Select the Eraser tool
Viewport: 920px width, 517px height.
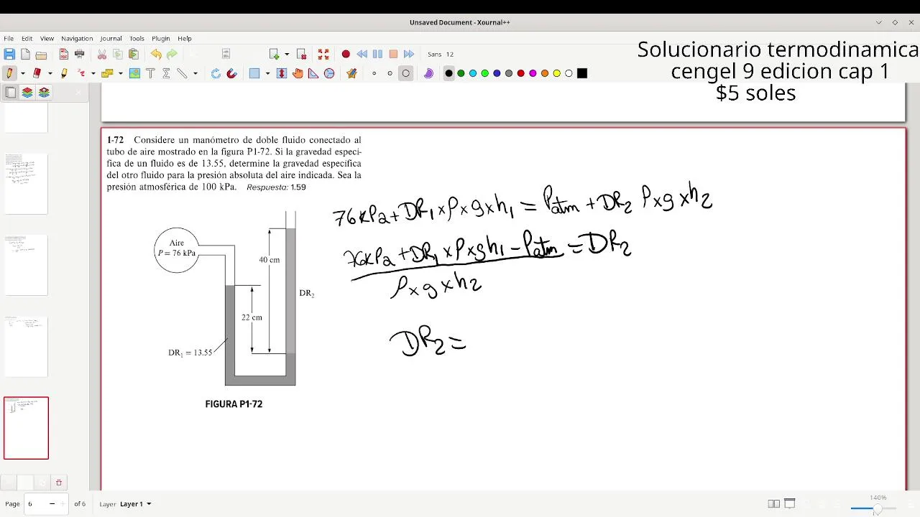pyautogui.click(x=37, y=73)
